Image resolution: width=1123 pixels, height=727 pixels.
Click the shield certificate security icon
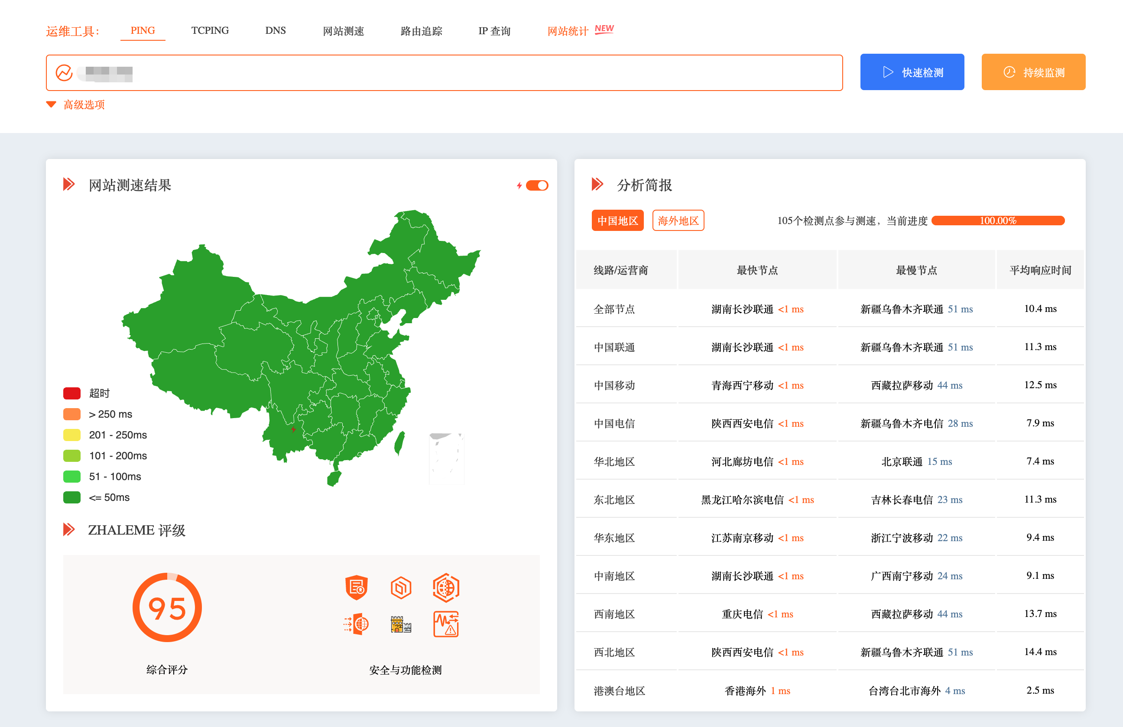(x=356, y=587)
